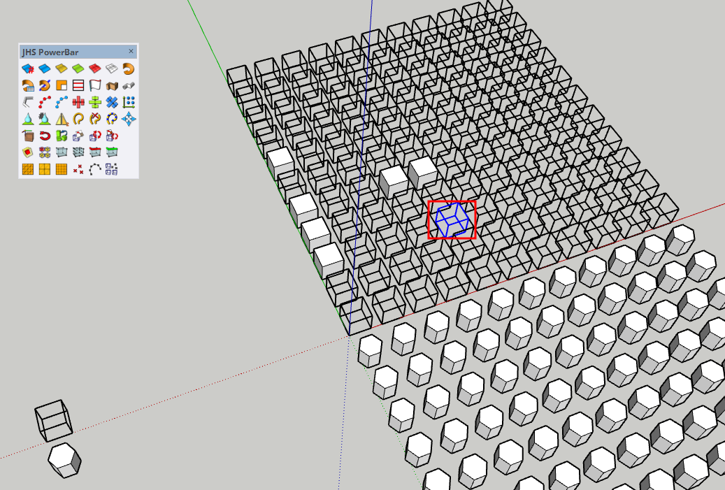Click the yellow square with red center icon

coord(28,152)
